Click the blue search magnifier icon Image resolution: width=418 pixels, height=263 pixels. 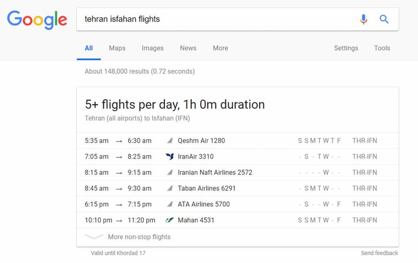(x=384, y=19)
